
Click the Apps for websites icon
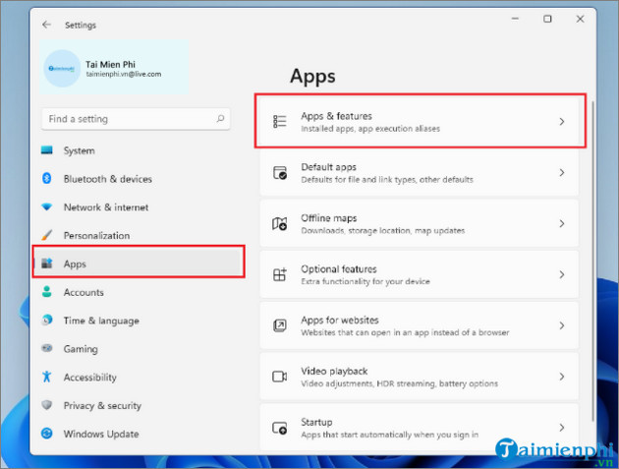pos(279,325)
